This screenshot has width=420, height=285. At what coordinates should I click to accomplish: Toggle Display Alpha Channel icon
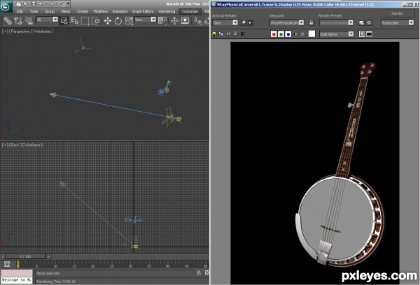295,34
